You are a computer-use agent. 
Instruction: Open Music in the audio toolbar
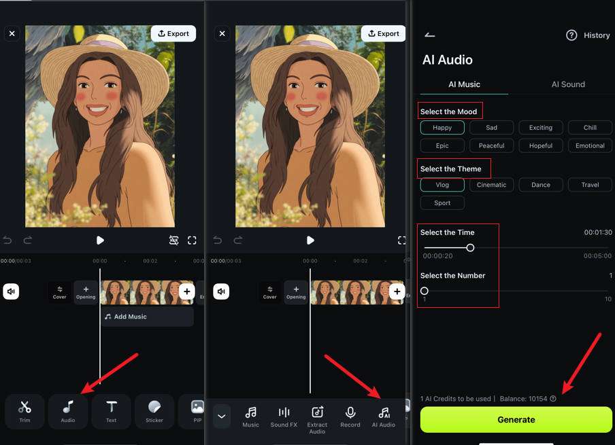250,417
